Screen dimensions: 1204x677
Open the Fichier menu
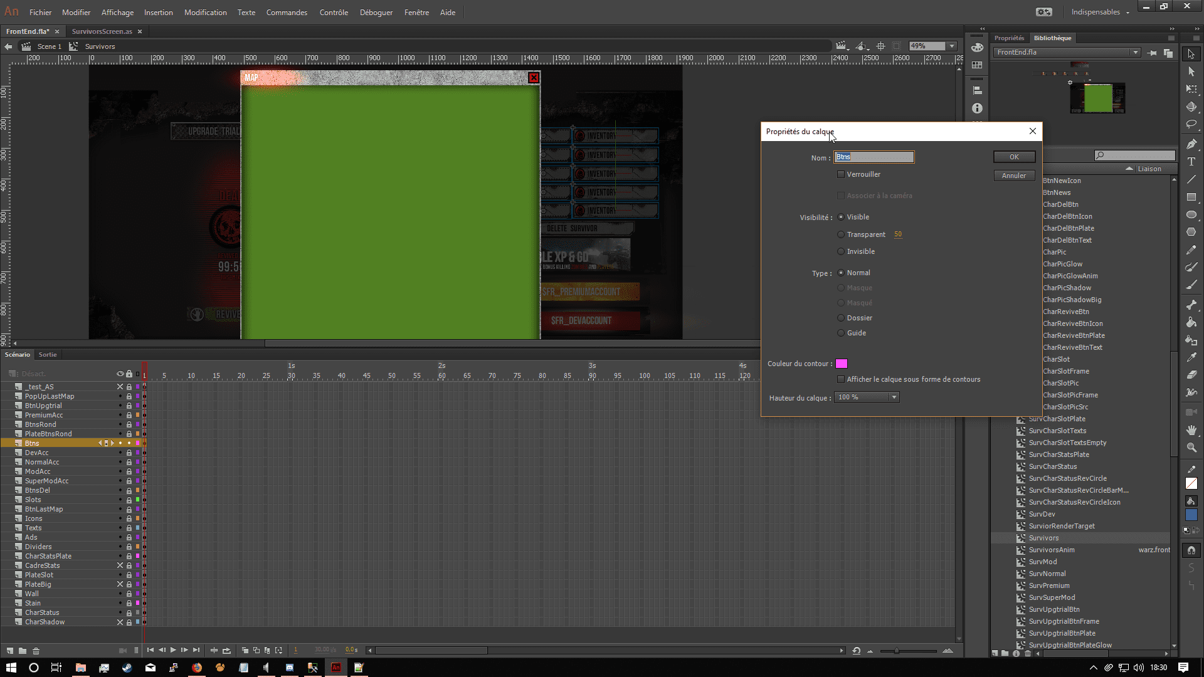(40, 13)
